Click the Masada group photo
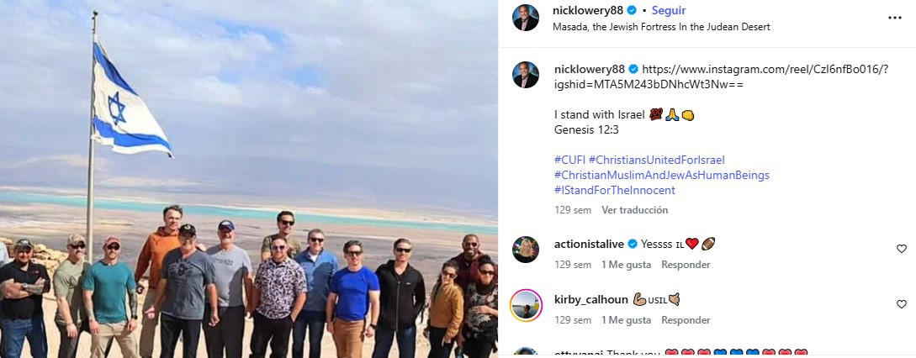Viewport: 916px width, 358px height. coord(249,179)
